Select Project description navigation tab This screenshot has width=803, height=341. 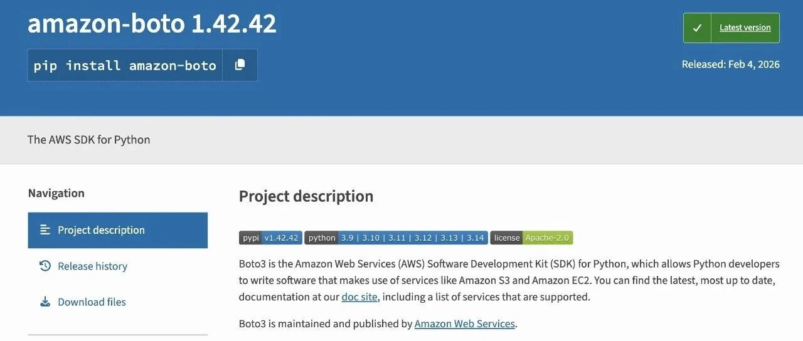[x=118, y=230]
